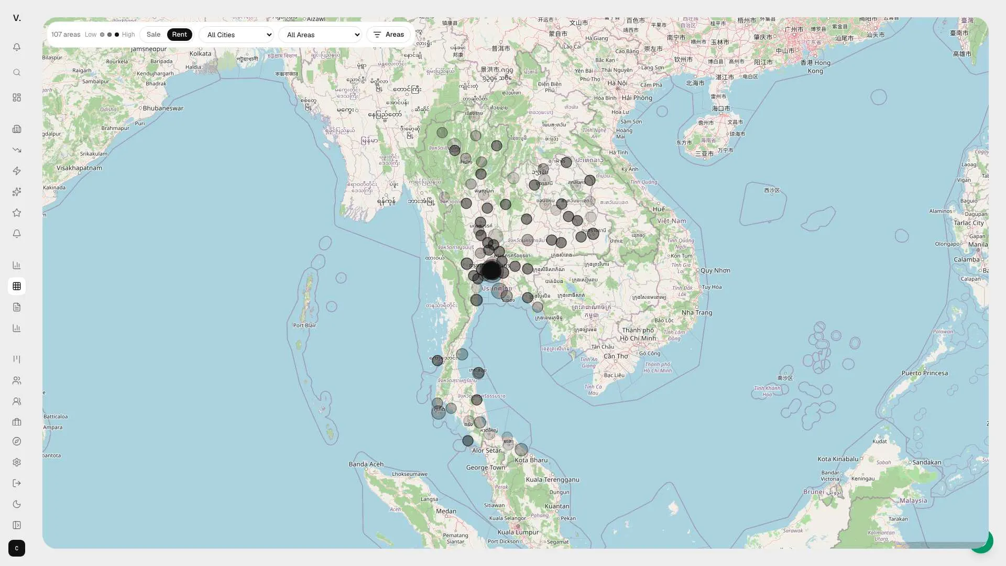Click the filter lines icon beside Areas

tap(377, 35)
